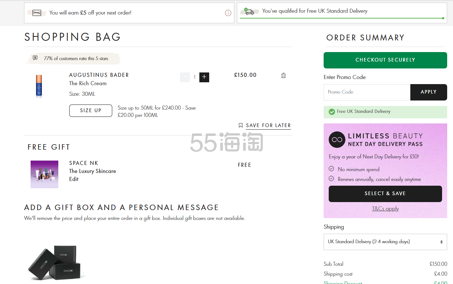Screen dimensions: 453x284
Task: Click the FREE price label for gift
Action: [245, 165]
